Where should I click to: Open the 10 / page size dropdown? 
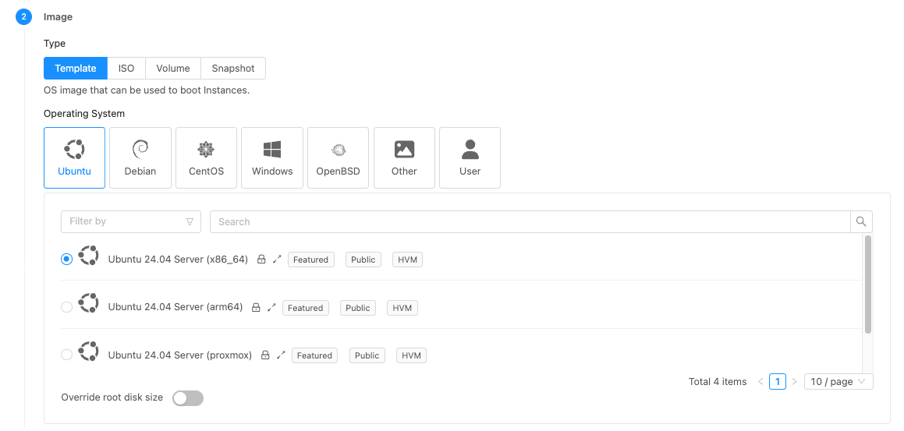tap(838, 381)
